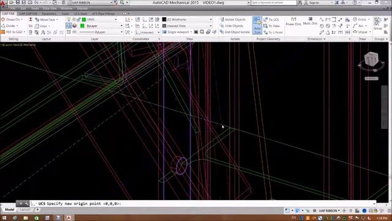Click the Move Face tool
392x221 pixels.
click(45, 20)
